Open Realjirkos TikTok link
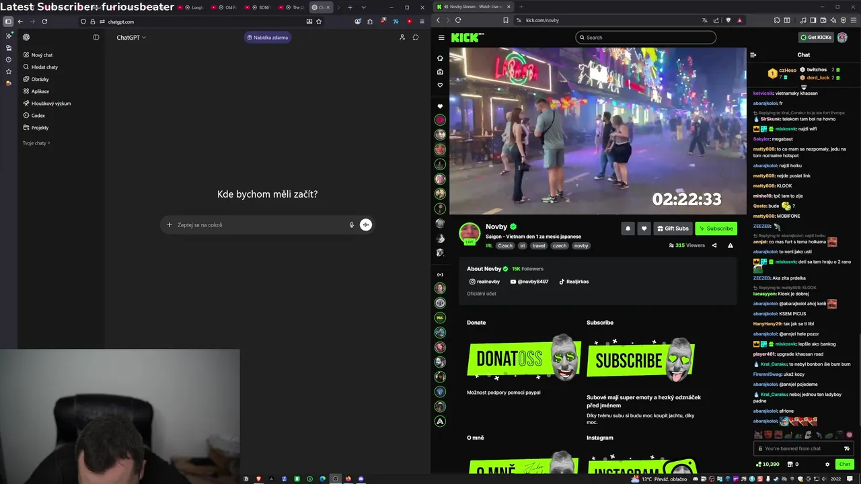Image resolution: width=861 pixels, height=484 pixels. click(x=574, y=282)
